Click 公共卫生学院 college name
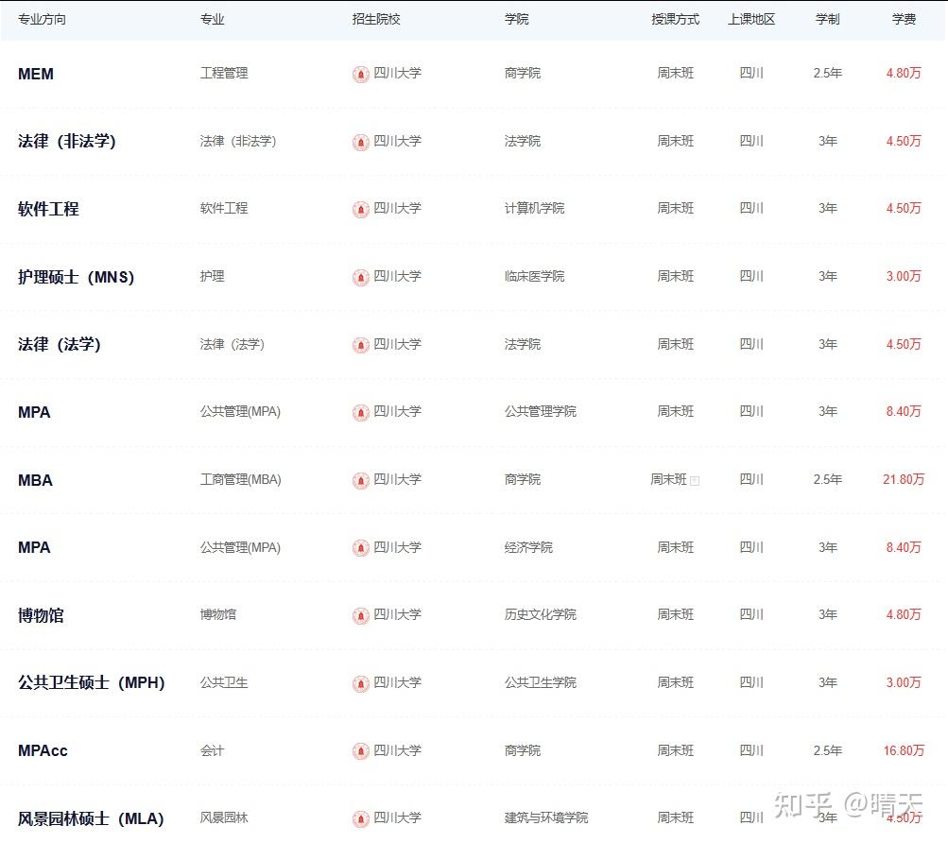The width and height of the screenshot is (948, 843). tap(541, 682)
